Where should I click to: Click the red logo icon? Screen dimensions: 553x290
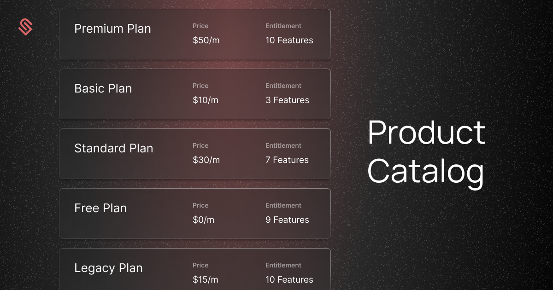point(25,27)
